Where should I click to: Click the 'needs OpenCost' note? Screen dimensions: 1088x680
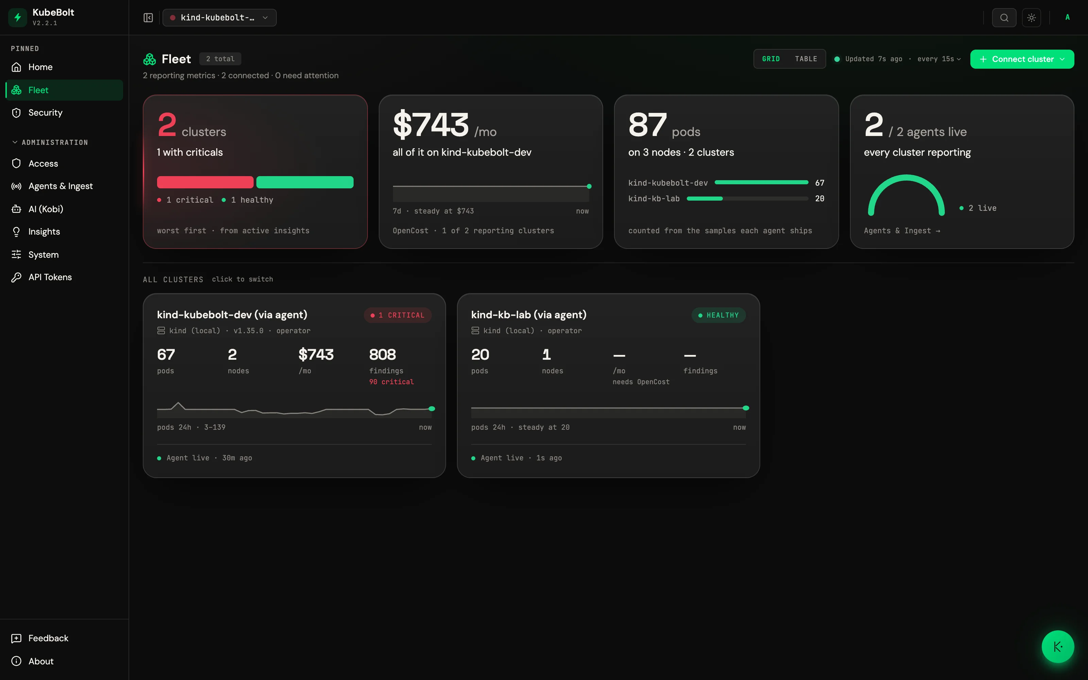pos(641,382)
